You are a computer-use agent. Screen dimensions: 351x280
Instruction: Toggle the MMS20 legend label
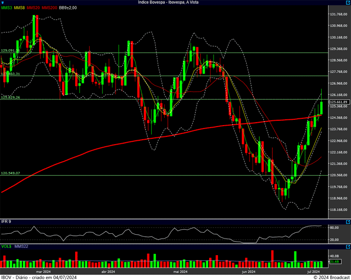point(34,8)
